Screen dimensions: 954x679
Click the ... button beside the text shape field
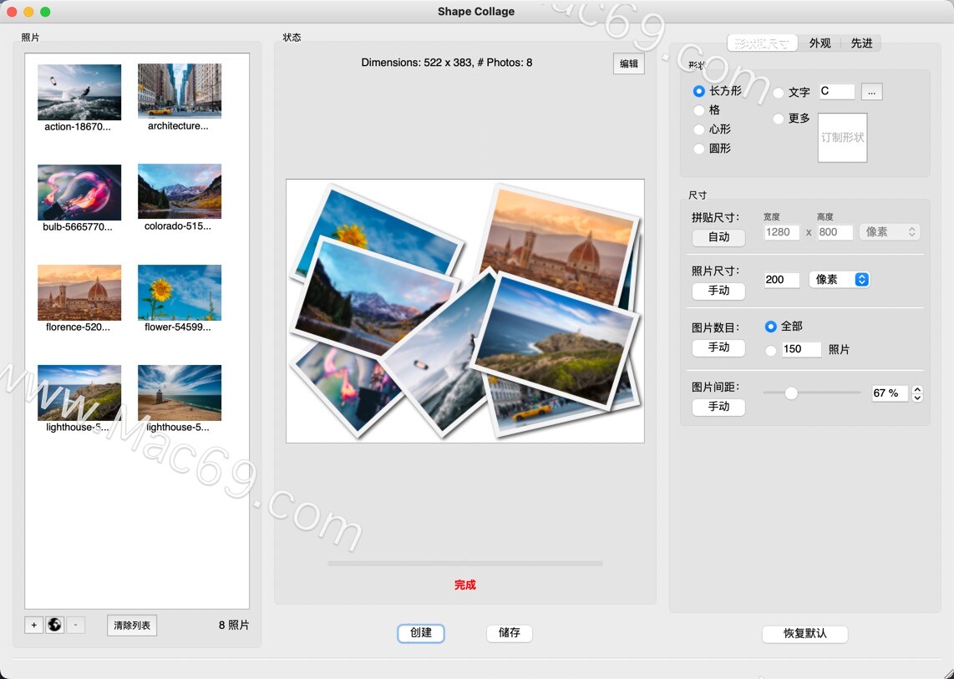[872, 92]
